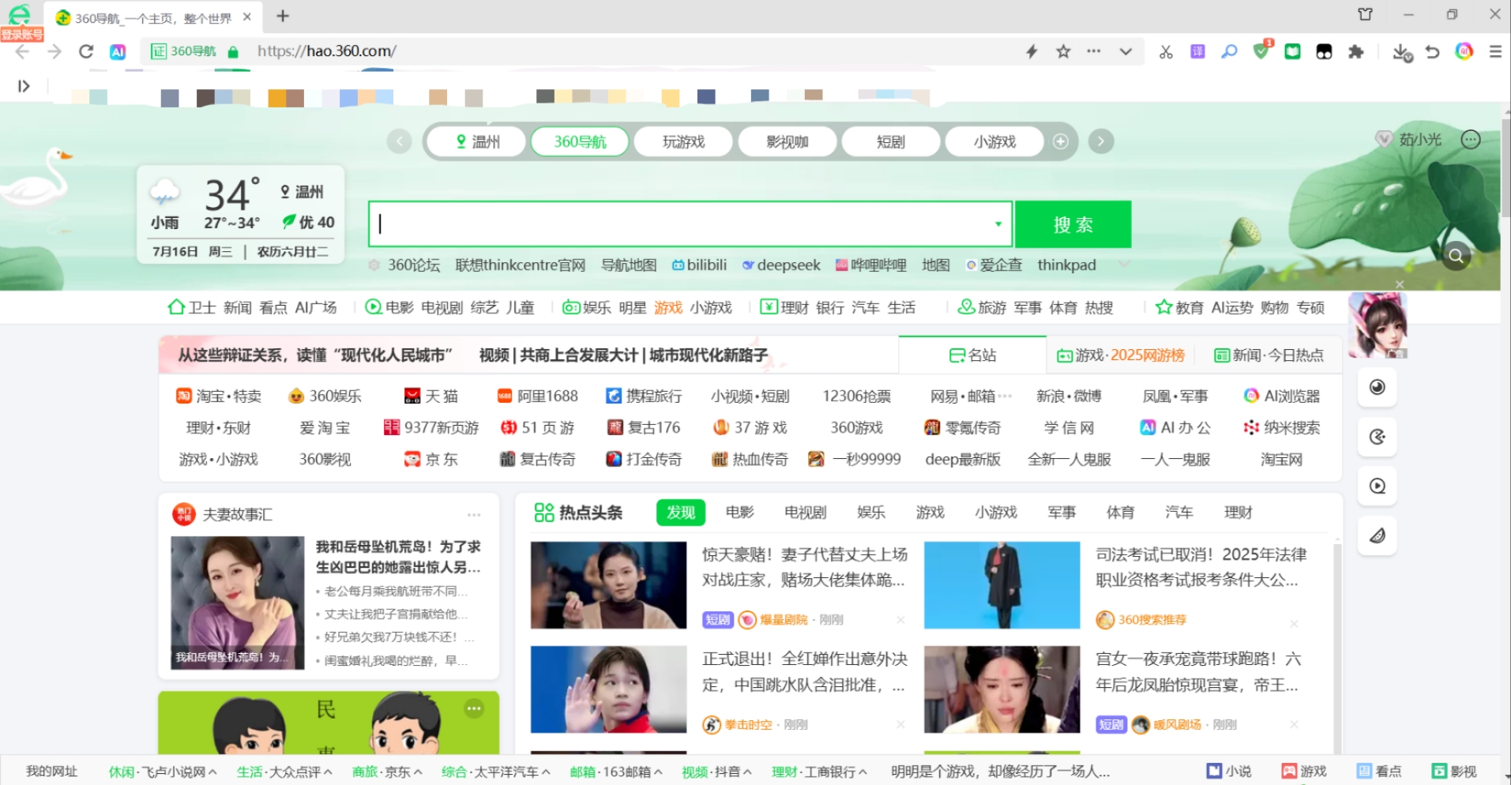
Task: Bookmark this page with the star icon
Action: [1062, 51]
